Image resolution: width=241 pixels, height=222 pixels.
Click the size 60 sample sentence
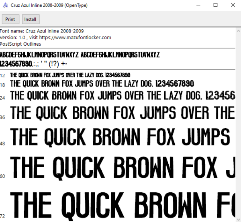[x=123, y=168]
